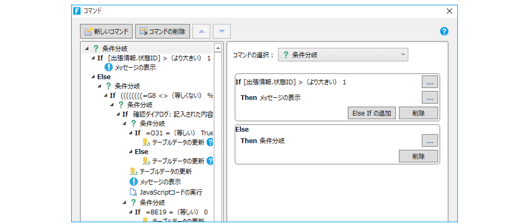Click the JavaScriptコードの実行 file icon
This screenshot has height=224, width=519.
(133, 192)
